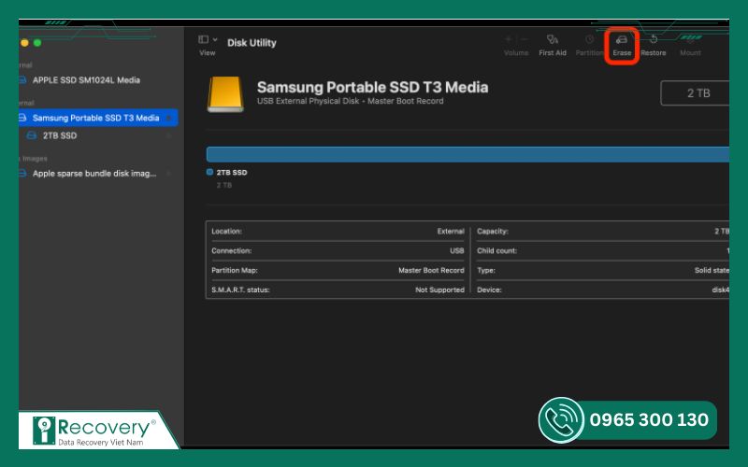Click the 2TB SSD legend label
The image size is (748, 467).
232,173
